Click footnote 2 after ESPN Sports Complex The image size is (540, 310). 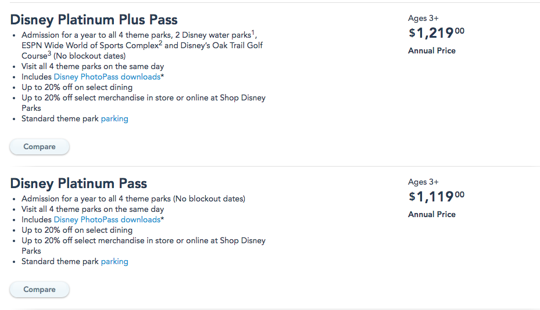(x=160, y=43)
